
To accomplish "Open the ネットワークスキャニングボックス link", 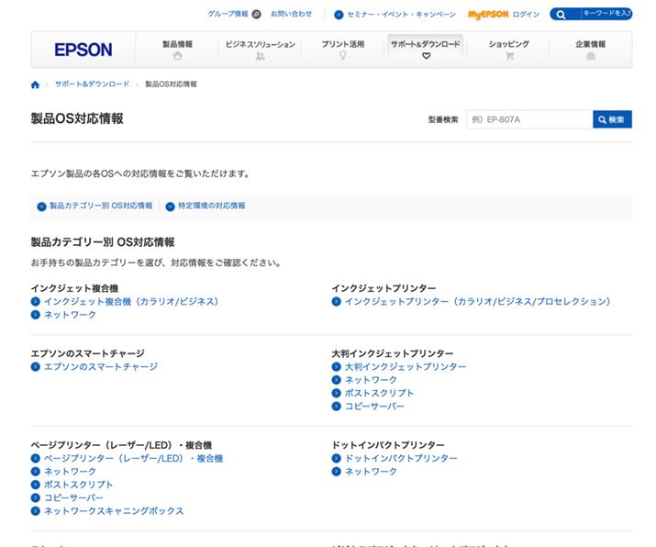I will [114, 511].
